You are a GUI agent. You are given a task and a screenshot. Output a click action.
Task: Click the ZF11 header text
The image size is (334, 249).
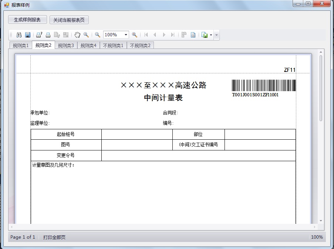(290, 70)
